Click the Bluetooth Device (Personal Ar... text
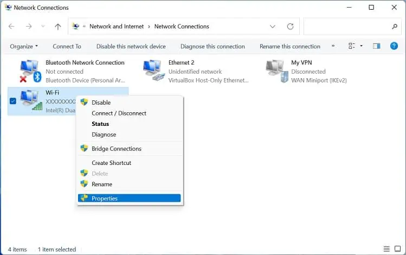406x255 pixels. click(85, 80)
